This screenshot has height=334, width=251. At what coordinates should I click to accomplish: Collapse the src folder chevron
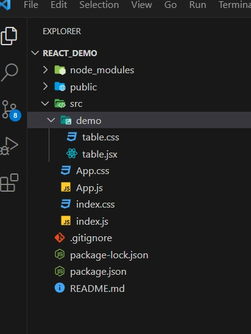[x=45, y=104]
